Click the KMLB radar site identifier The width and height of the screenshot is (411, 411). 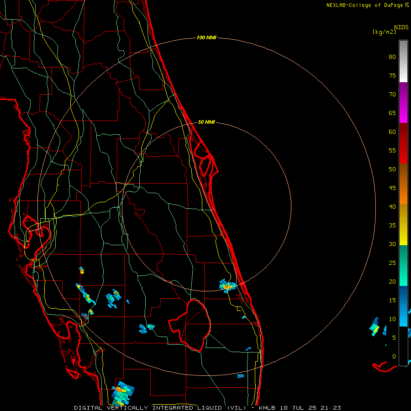coord(267,408)
